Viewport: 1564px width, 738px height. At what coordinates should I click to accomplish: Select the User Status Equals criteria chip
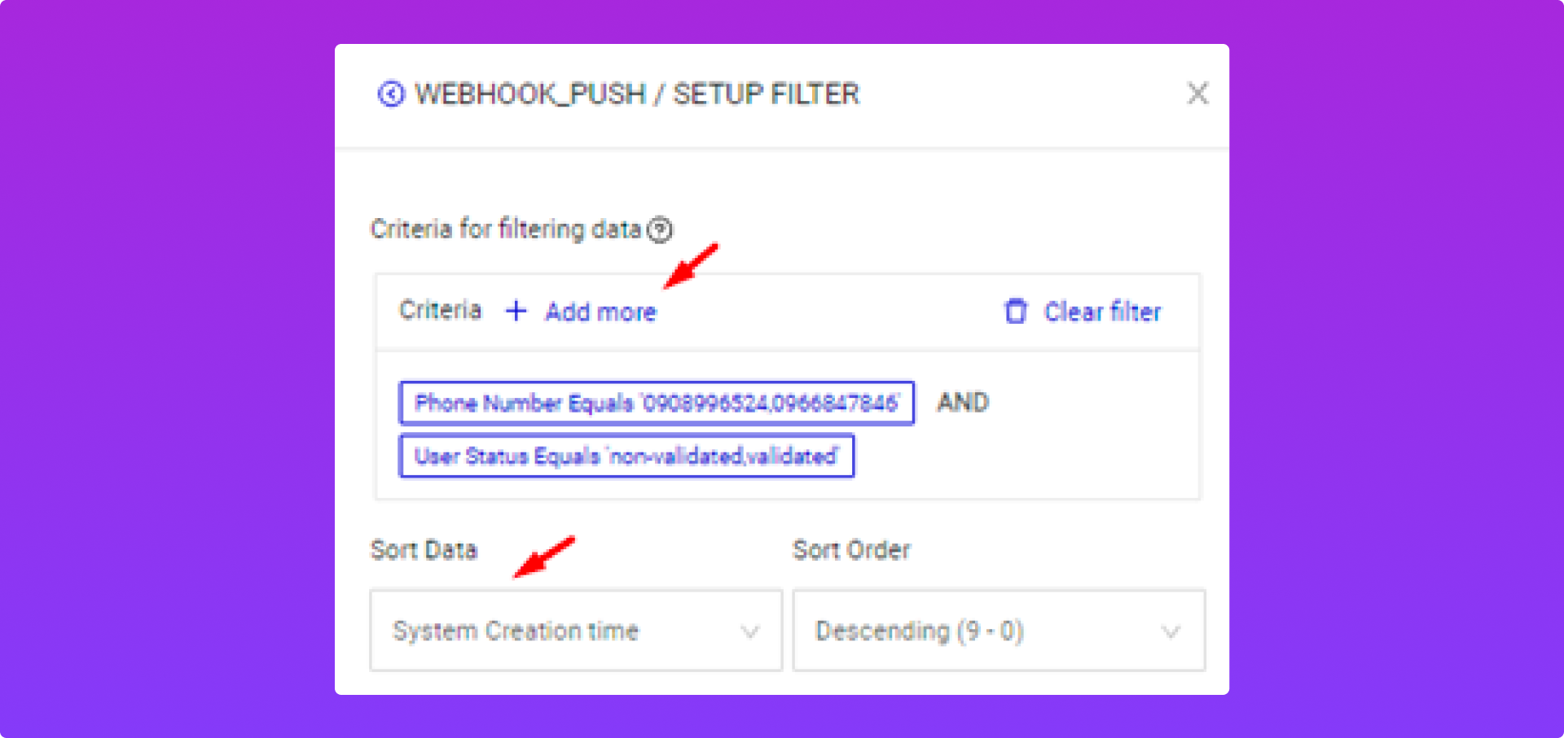626,456
